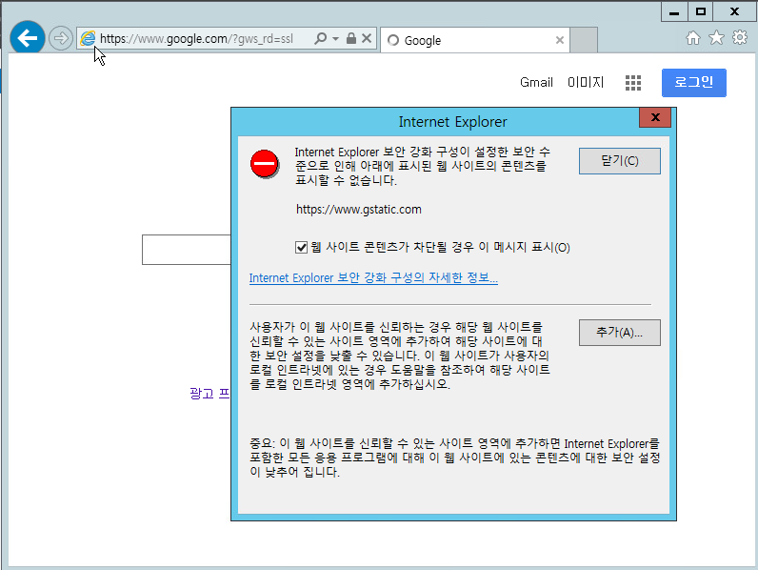The image size is (758, 570).
Task: Open favorites with the star icon
Action: 716,38
